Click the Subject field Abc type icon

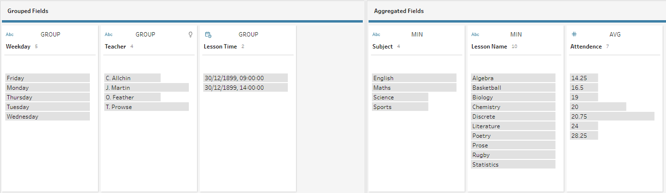click(x=376, y=35)
